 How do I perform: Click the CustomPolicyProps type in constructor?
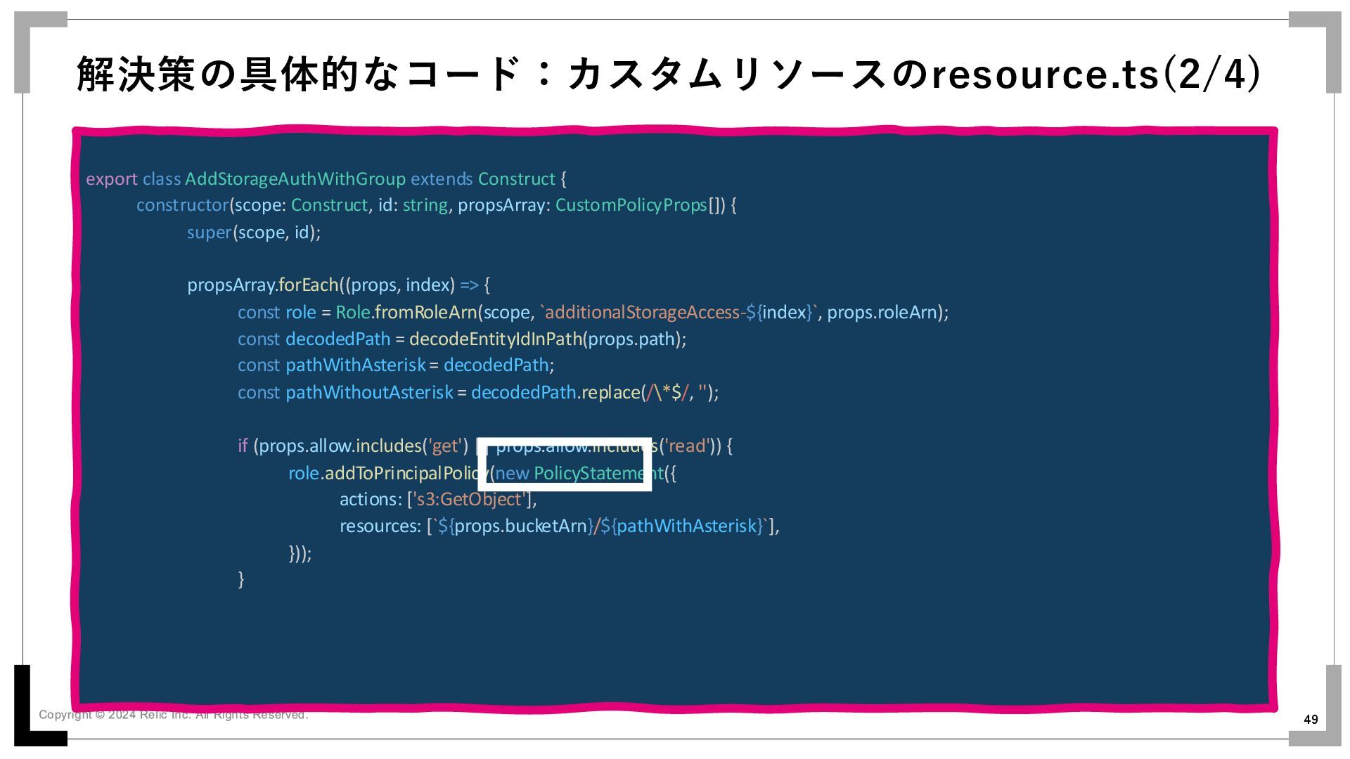(631, 205)
